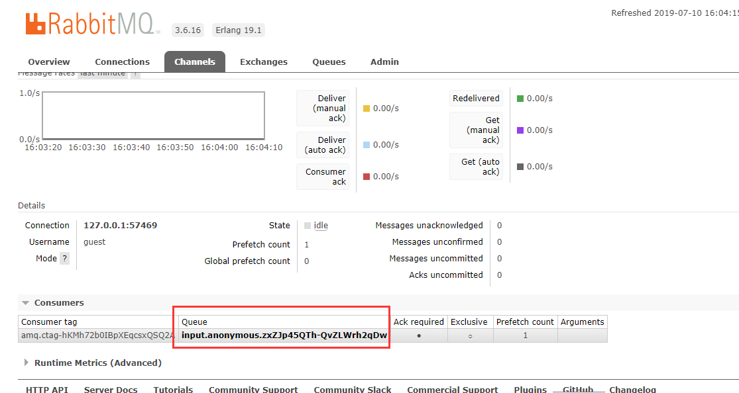The image size is (739, 393).
Task: Open the Tutorials link
Action: 173,389
